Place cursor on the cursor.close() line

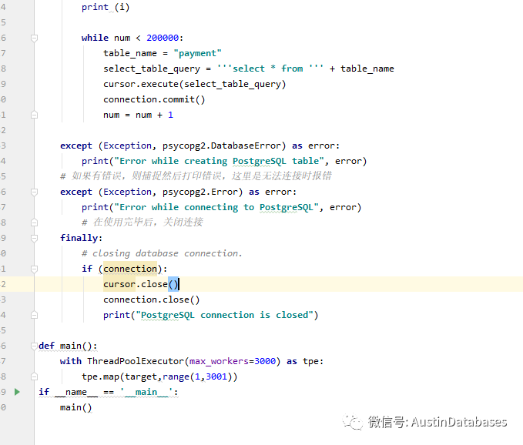pos(140,284)
